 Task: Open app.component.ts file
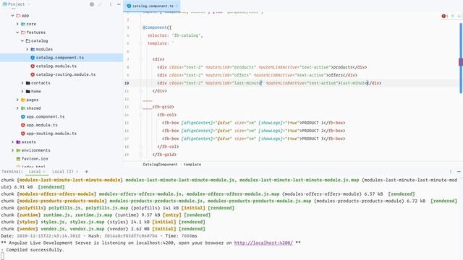point(46,117)
